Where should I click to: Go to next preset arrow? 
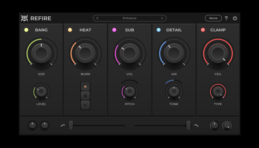pyautogui.click(x=162, y=18)
